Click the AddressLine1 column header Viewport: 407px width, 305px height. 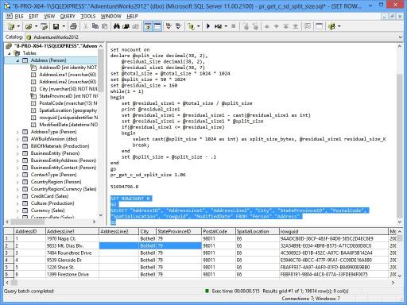click(72, 231)
